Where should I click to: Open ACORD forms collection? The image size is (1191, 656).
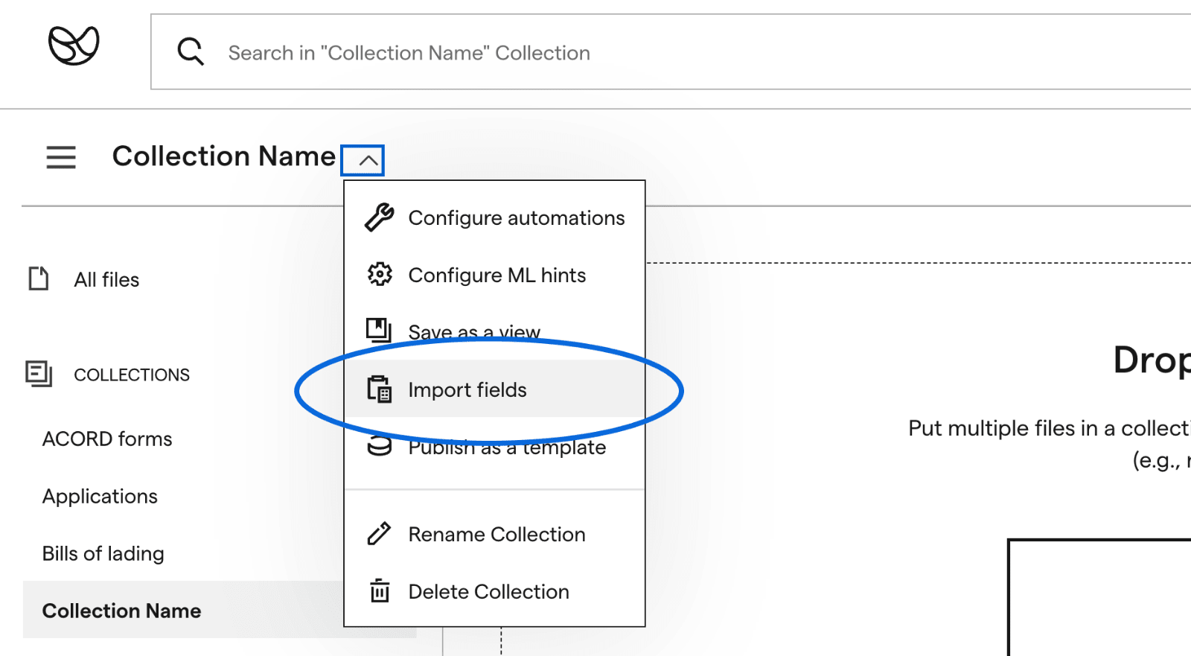click(x=107, y=439)
